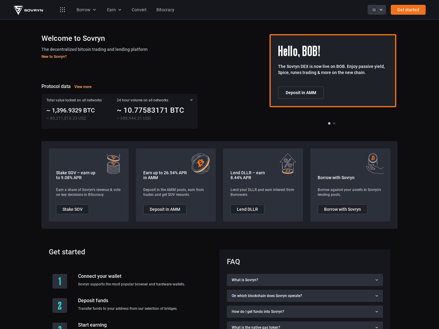Open the Convert page
The image size is (439, 329).
[139, 9]
